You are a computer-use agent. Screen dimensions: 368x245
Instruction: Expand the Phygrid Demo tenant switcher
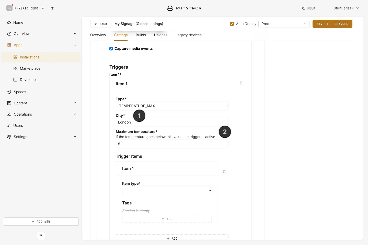(43, 8)
